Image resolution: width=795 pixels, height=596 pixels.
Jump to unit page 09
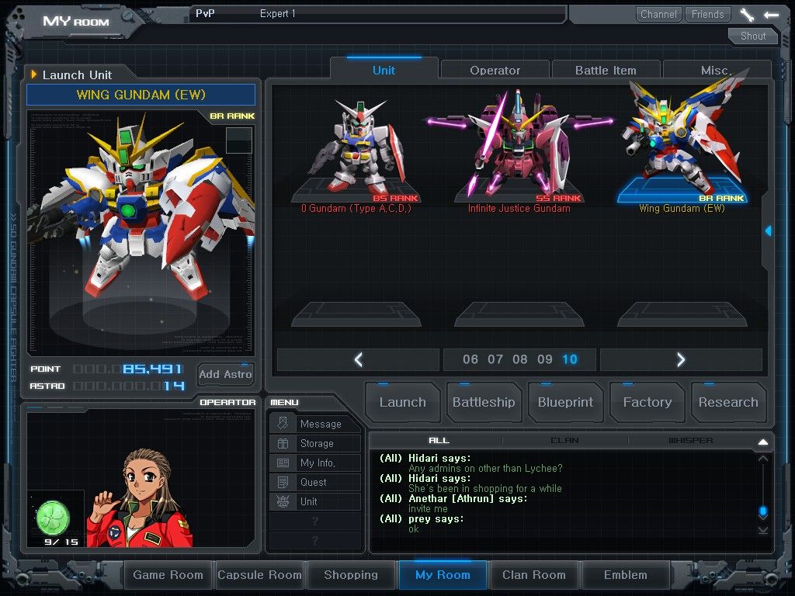(x=544, y=359)
